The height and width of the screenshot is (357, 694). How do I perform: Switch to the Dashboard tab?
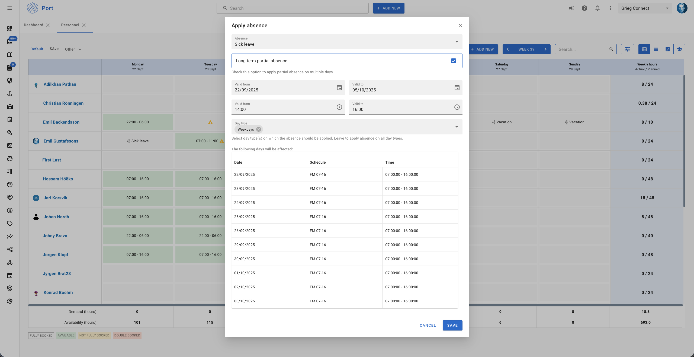pyautogui.click(x=33, y=25)
